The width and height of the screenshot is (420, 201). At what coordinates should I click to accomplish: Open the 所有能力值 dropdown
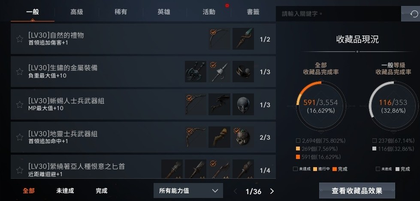pyautogui.click(x=188, y=191)
